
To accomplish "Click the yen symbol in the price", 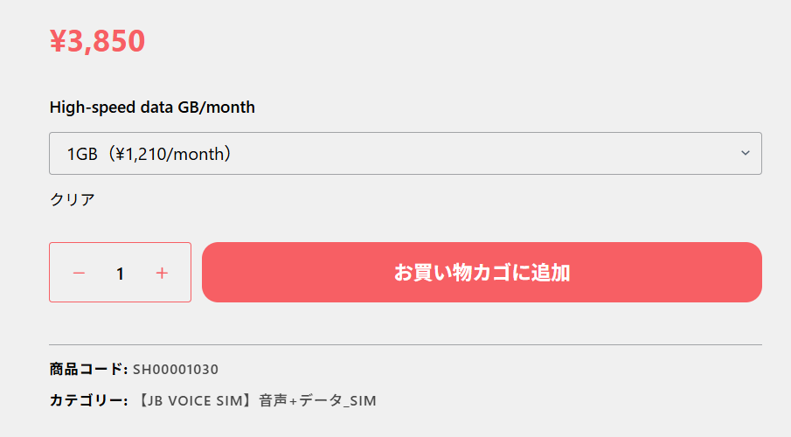I will (58, 41).
